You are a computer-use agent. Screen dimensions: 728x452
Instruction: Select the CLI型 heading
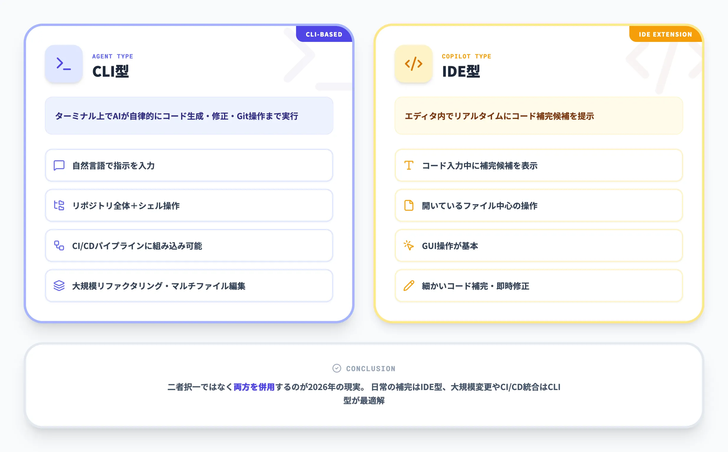tap(110, 72)
